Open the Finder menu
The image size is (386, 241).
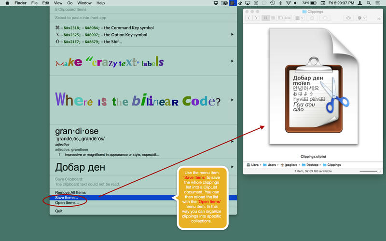[20, 3]
